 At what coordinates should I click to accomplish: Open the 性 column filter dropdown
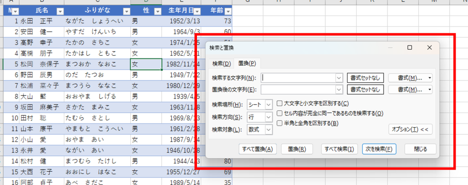[157, 11]
